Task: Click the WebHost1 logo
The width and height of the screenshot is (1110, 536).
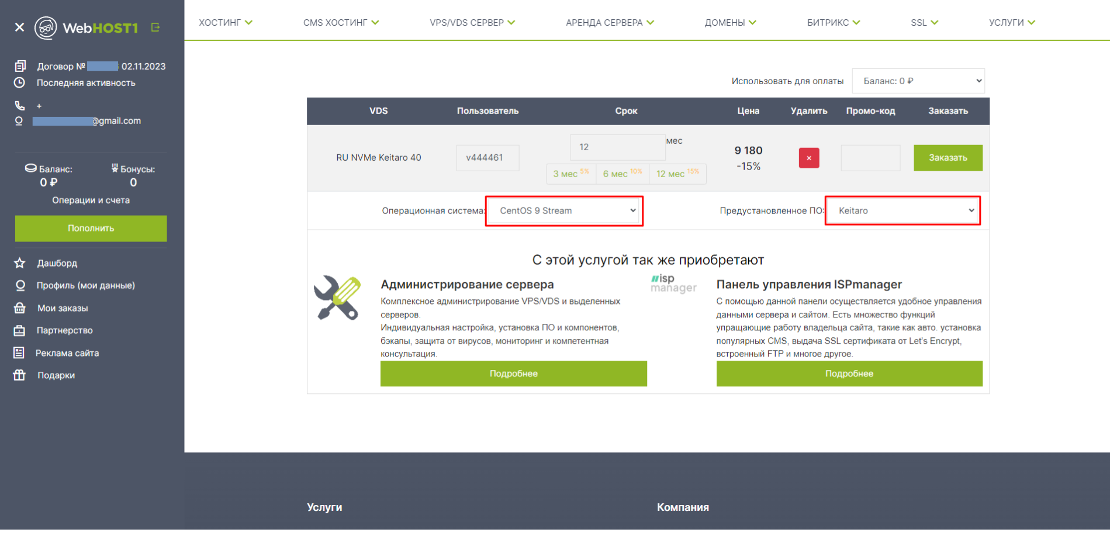Action: pos(86,27)
